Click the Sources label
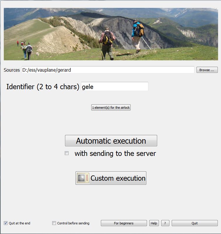Screen dimensions: 221x234 [12, 70]
